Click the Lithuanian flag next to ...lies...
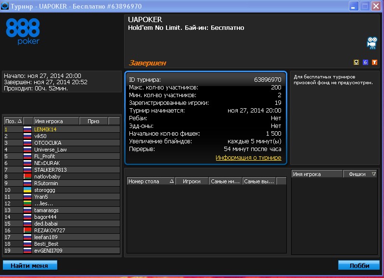The image size is (384, 278). coord(27,203)
